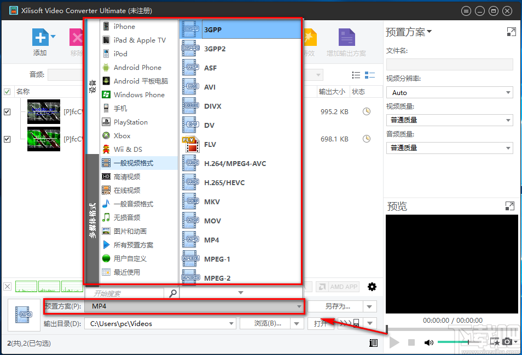Open the 预置方案(P) MP4 dropdown

193,306
